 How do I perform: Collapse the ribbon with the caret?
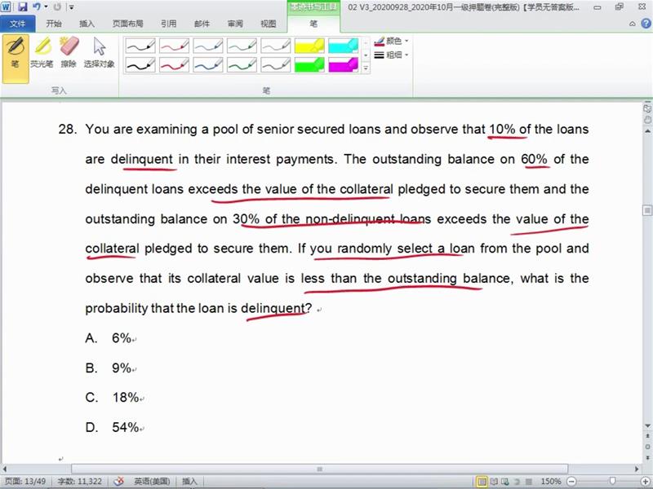(x=632, y=24)
